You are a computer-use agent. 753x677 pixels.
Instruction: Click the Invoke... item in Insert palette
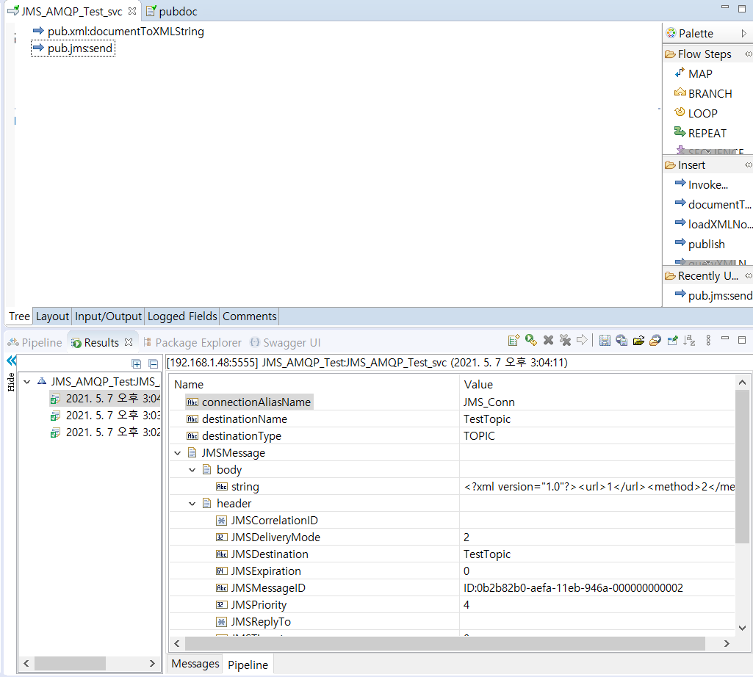pyautogui.click(x=707, y=185)
